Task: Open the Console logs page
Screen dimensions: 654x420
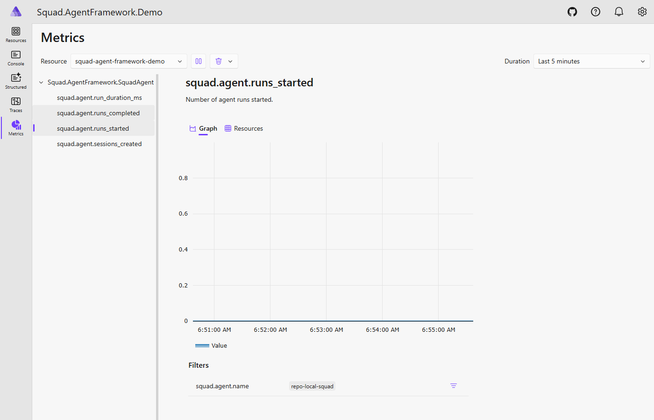Action: [x=16, y=58]
